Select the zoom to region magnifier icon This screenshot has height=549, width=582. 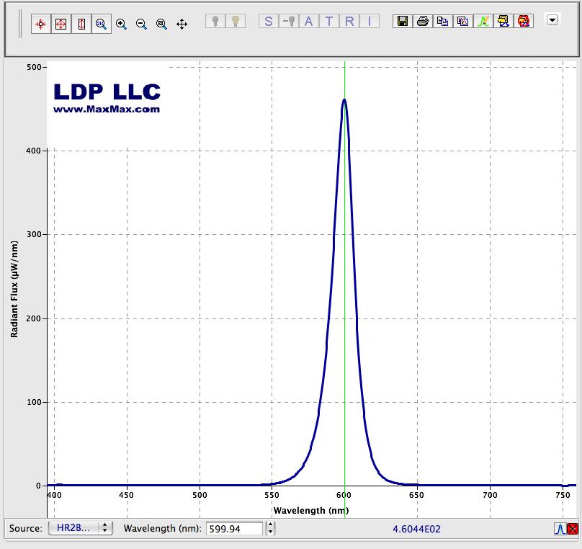[161, 24]
